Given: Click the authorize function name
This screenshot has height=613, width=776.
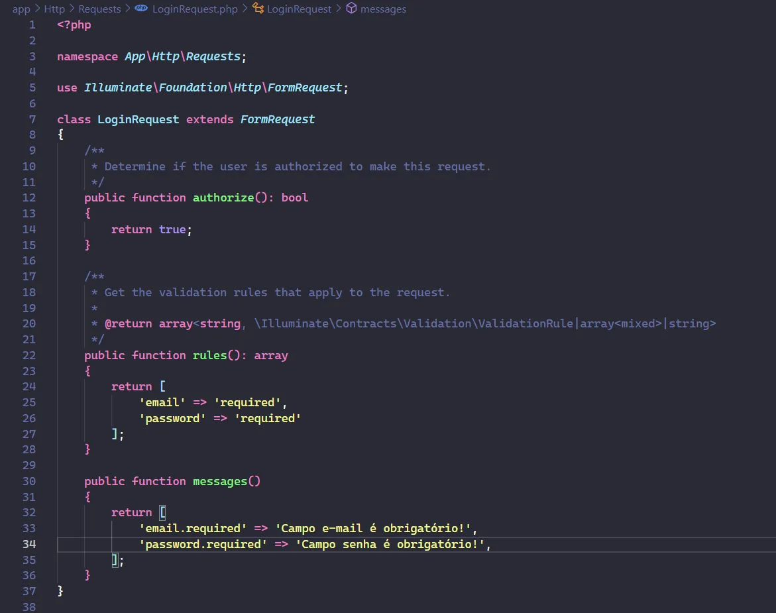Looking at the screenshot, I should coord(223,197).
